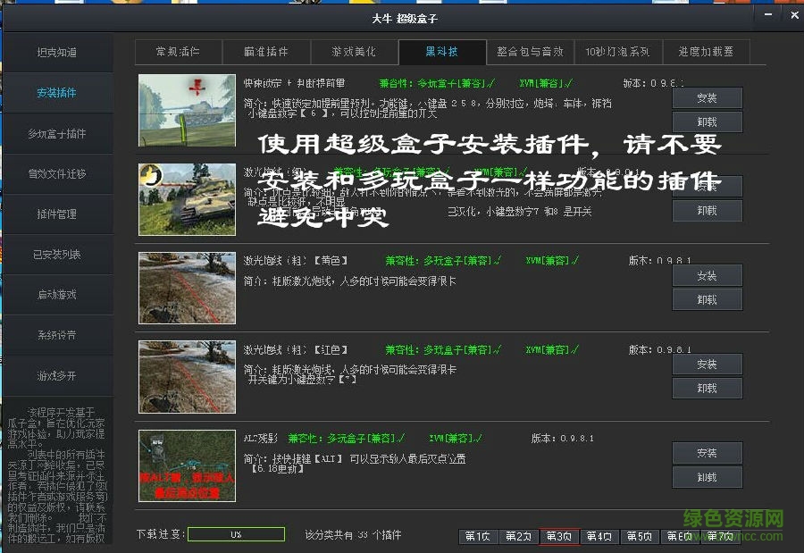Uninstall the ALT残影 plugin

[x=707, y=476]
